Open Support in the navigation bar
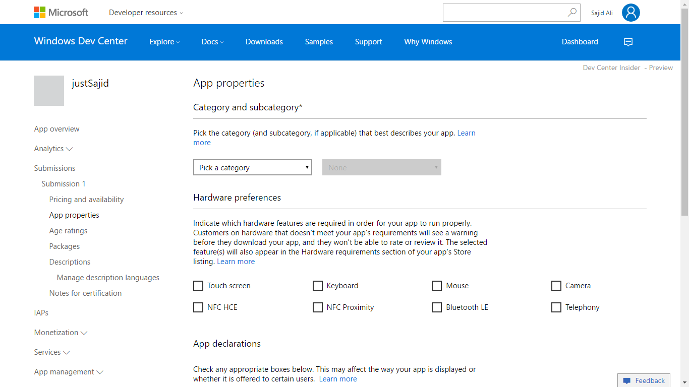 pyautogui.click(x=368, y=42)
